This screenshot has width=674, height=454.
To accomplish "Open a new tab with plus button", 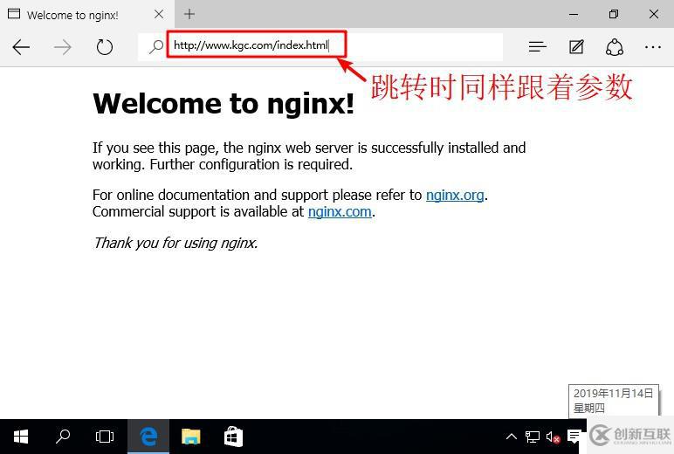I will coord(189,14).
